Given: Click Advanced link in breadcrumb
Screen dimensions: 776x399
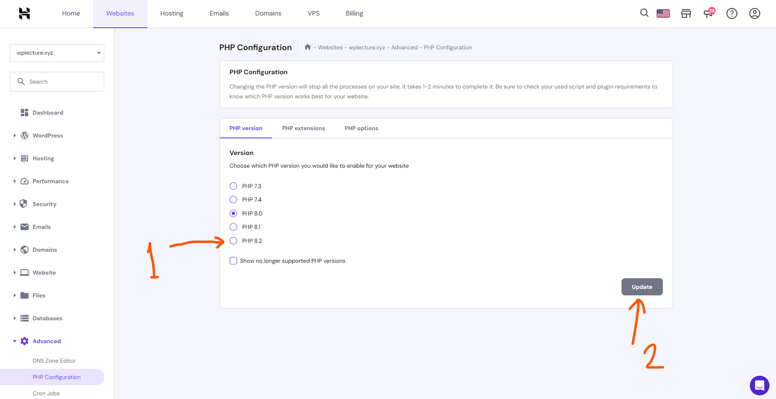Looking at the screenshot, I should pyautogui.click(x=404, y=47).
